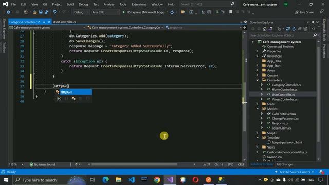This screenshot has height=185, width=329.
Task: Open the Build menu
Action: point(70,4)
